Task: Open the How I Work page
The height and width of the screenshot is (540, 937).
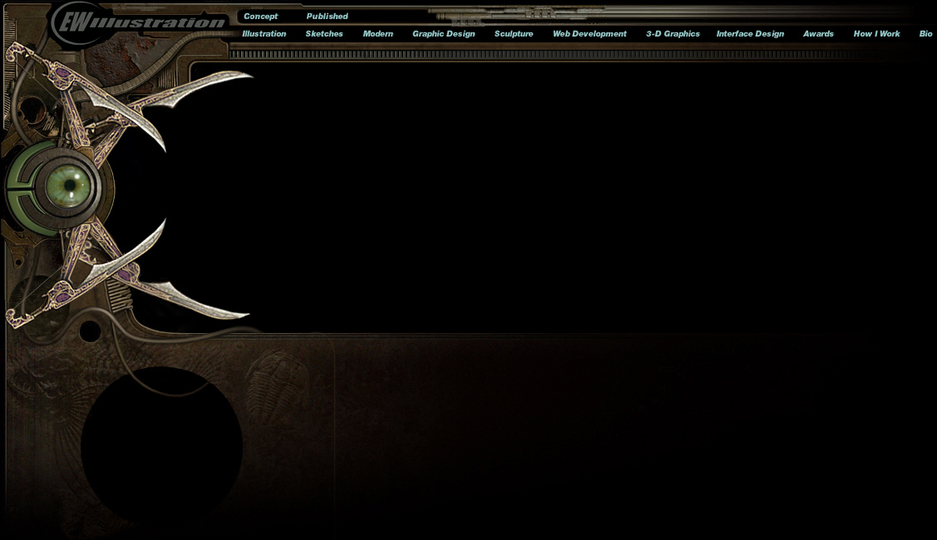Action: click(x=876, y=34)
